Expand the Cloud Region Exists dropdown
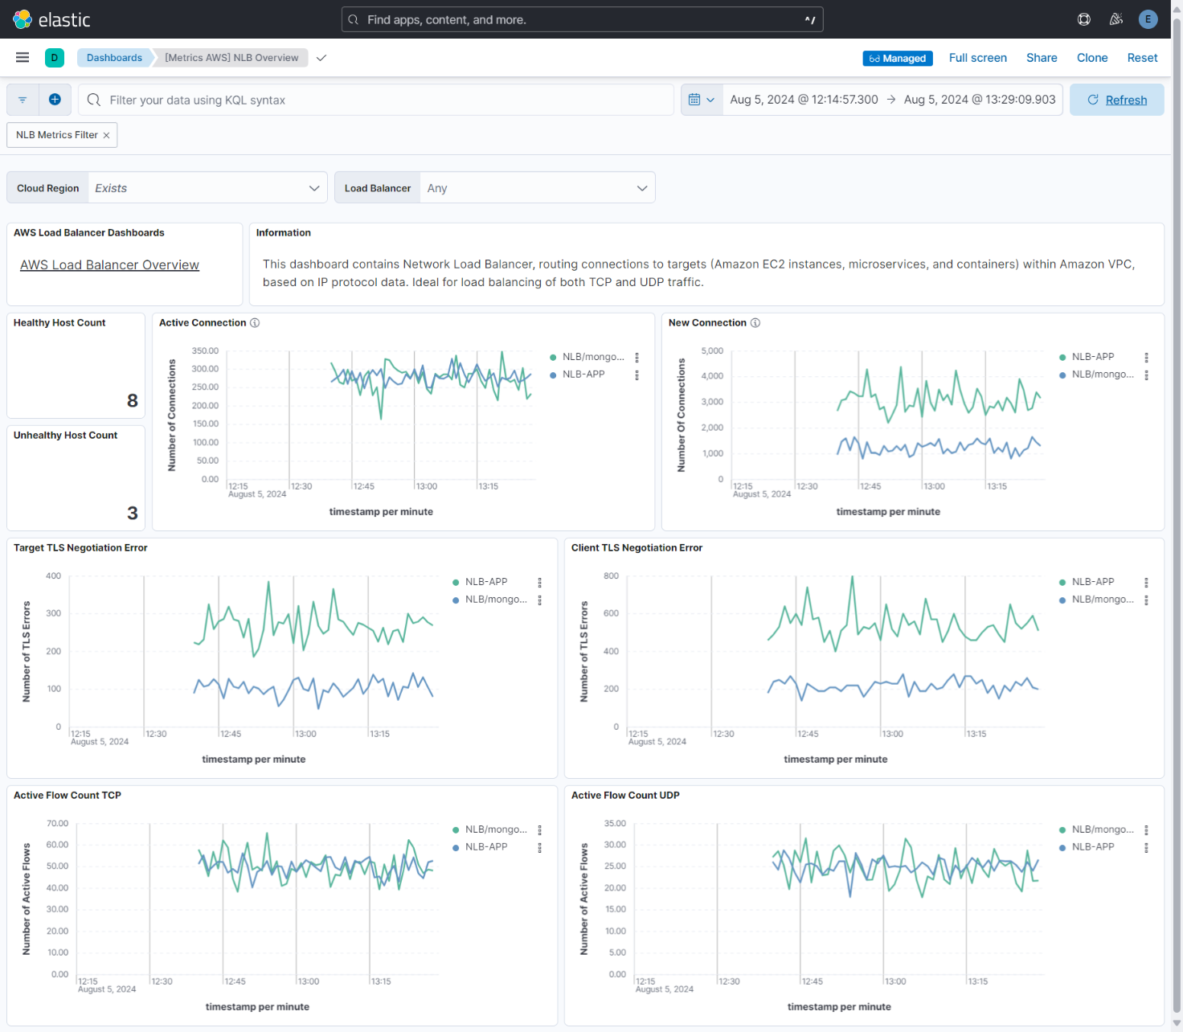 (x=313, y=187)
